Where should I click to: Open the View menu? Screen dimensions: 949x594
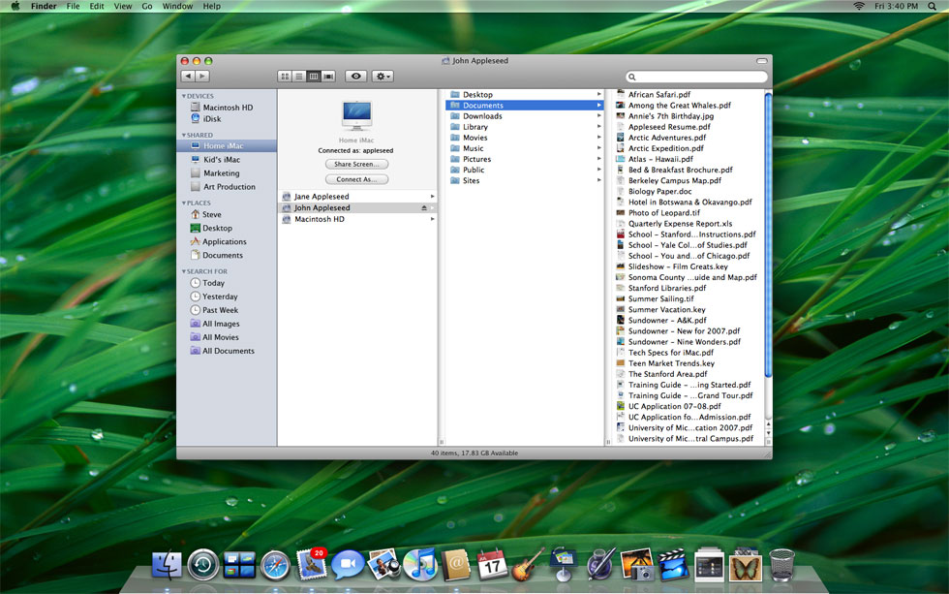[x=123, y=6]
